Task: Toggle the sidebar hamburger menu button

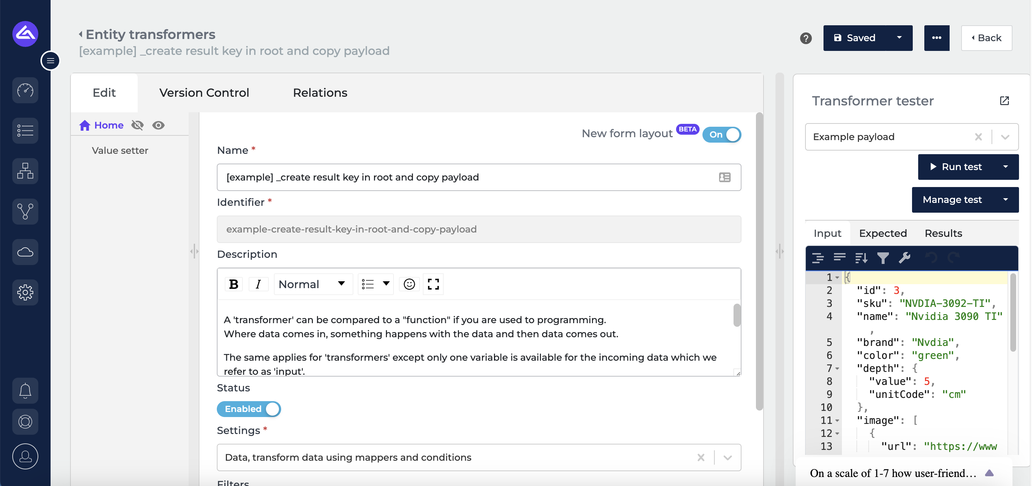Action: (51, 61)
